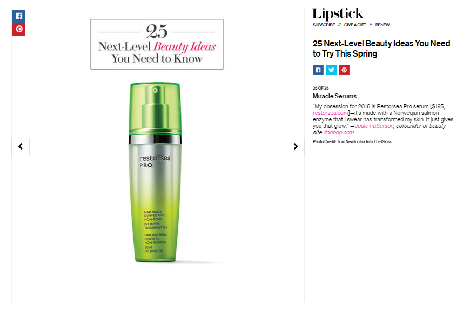The height and width of the screenshot is (312, 463).
Task: Click the photo credit line
Action: pos(352,142)
